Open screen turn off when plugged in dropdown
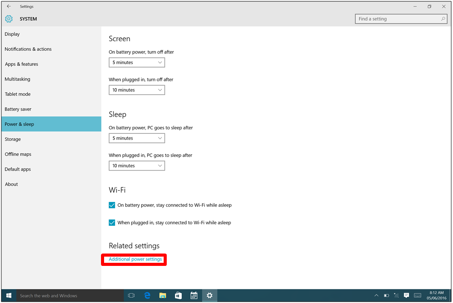Screen dimensions: 453x303 pyautogui.click(x=137, y=90)
